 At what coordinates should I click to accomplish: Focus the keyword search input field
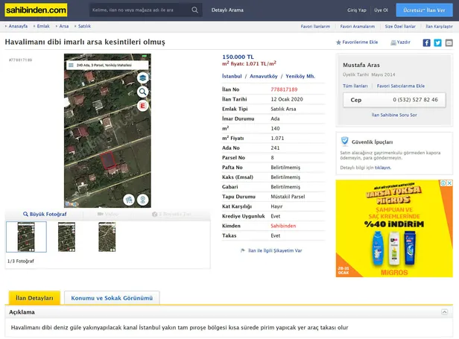click(x=138, y=11)
